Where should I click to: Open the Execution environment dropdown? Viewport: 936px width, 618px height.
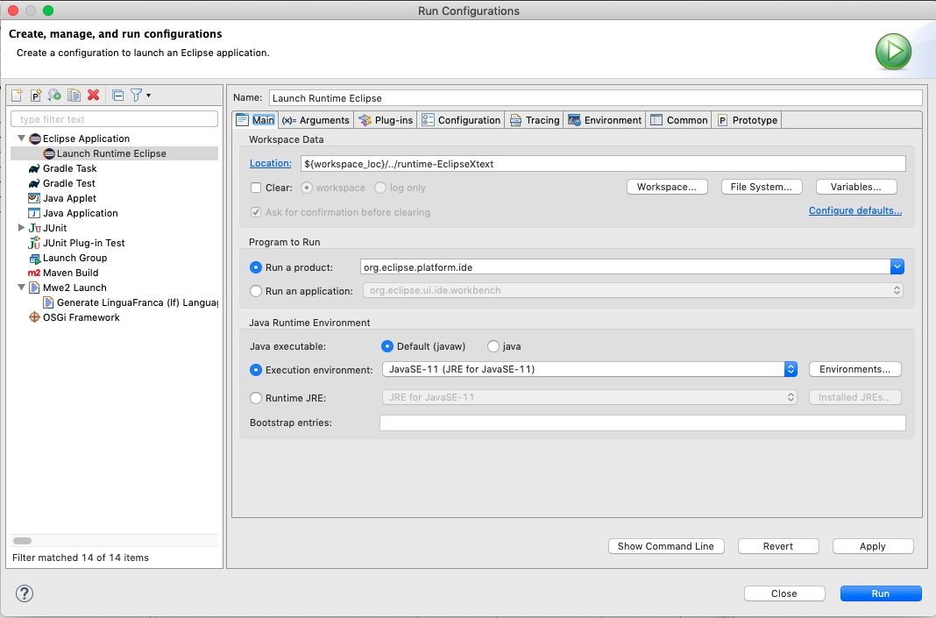click(x=791, y=370)
